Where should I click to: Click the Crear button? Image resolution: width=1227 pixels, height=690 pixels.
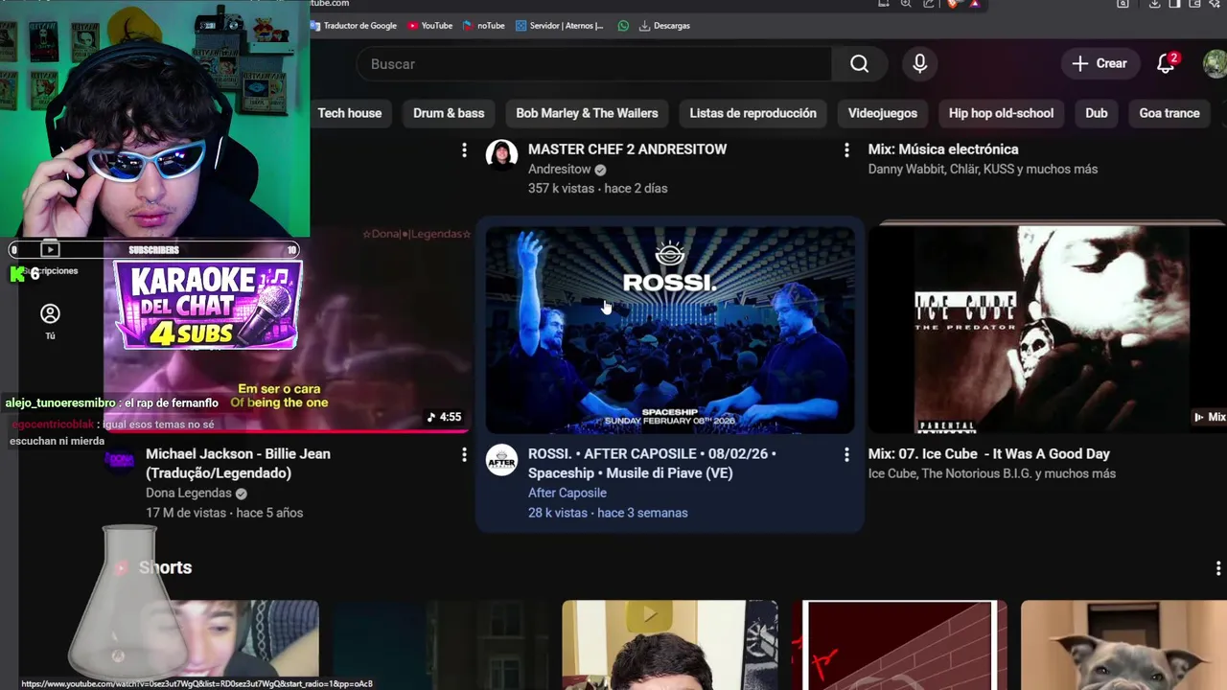coord(1099,63)
